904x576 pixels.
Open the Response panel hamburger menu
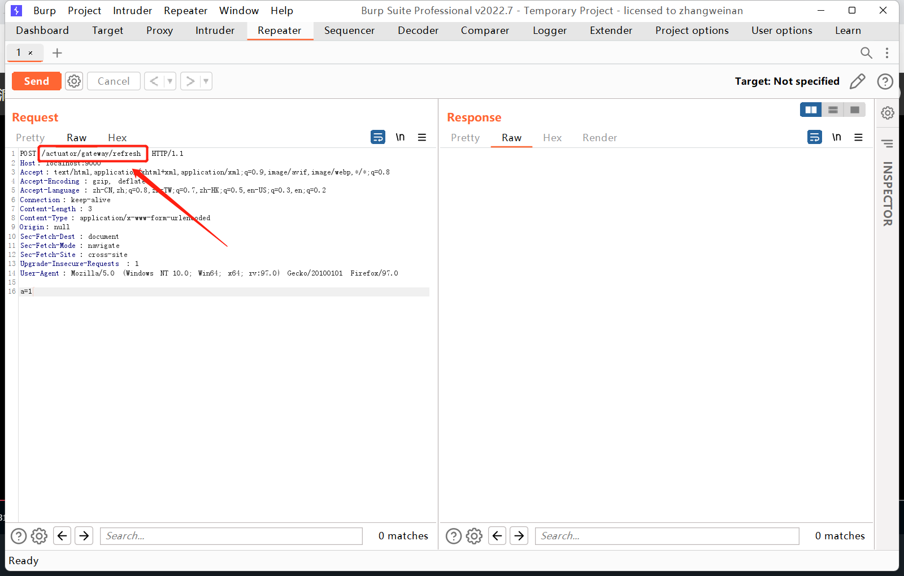859,137
